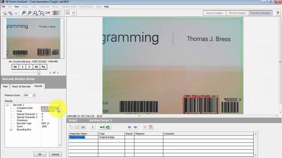Click the yellow help icon at top right
This screenshot has width=282, height=158.
click(278, 13)
